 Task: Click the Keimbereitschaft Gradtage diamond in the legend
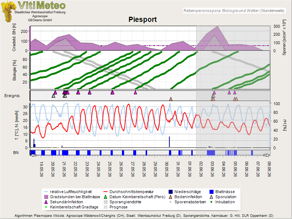[46, 207]
